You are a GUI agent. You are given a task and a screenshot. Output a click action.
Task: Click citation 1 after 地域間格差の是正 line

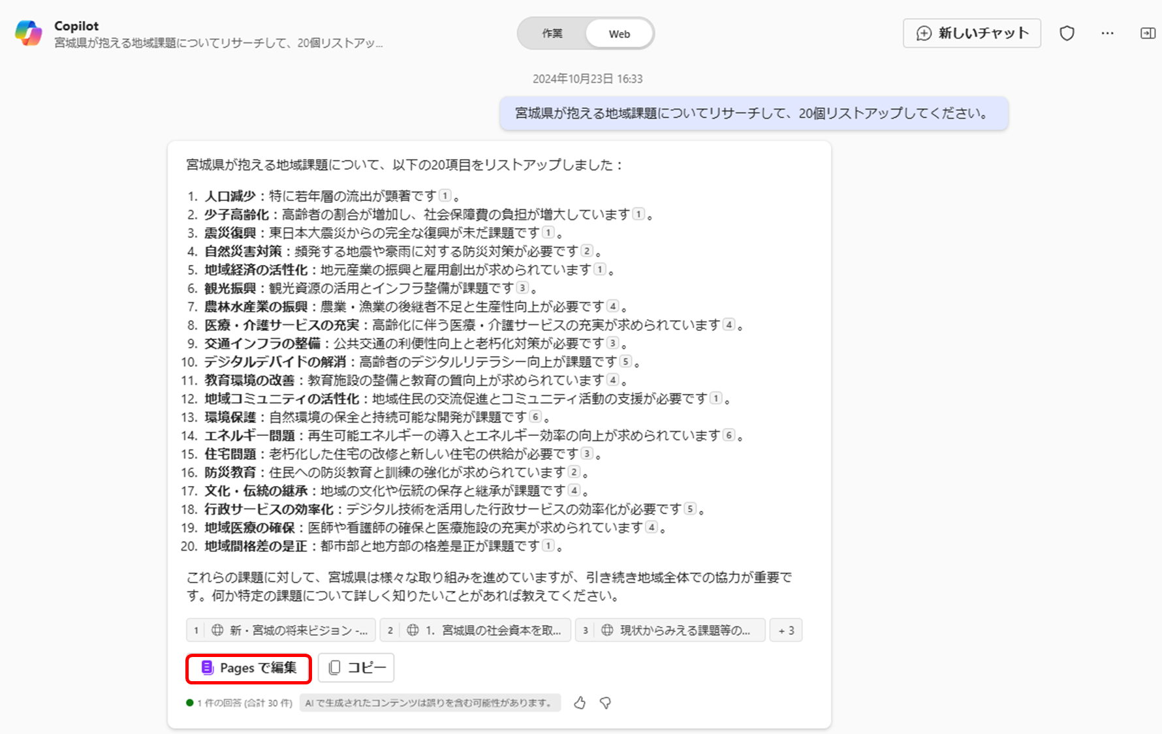548,545
